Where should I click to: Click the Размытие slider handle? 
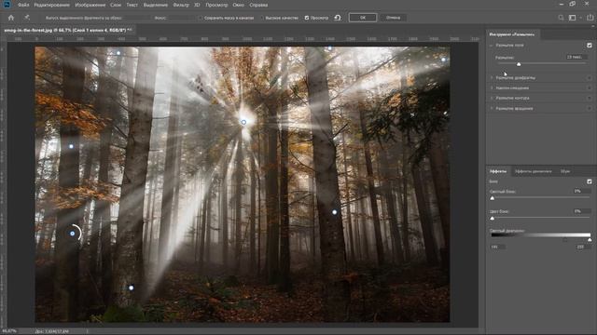[519, 64]
